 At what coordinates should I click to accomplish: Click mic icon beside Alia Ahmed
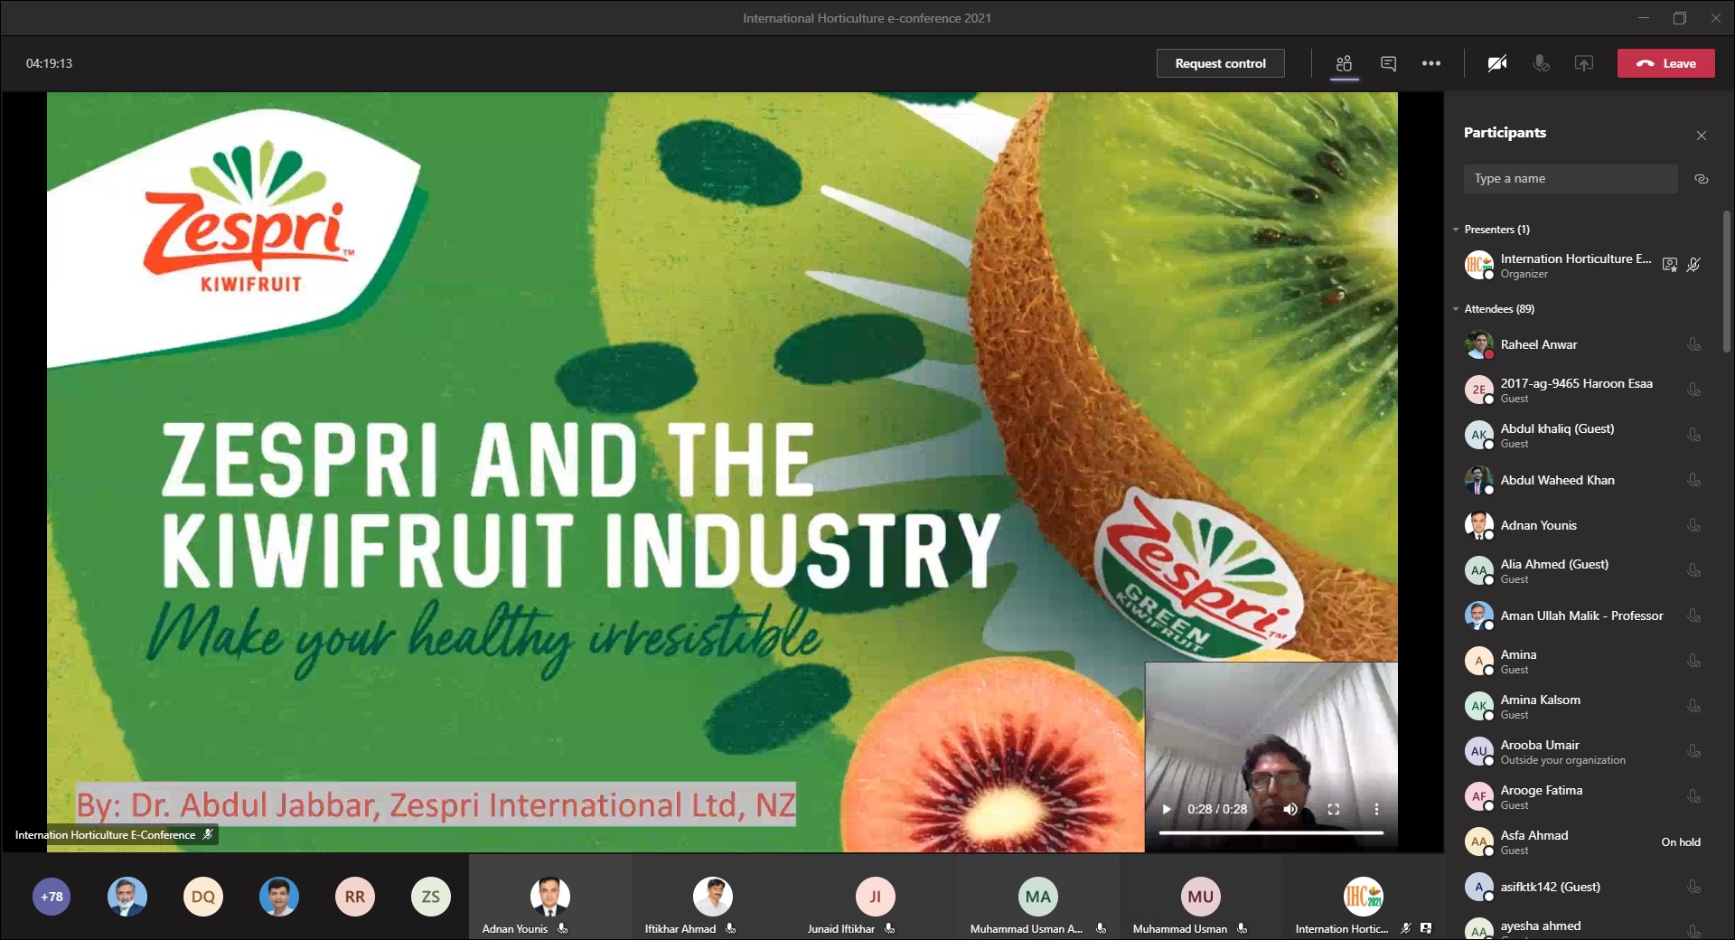point(1694,570)
